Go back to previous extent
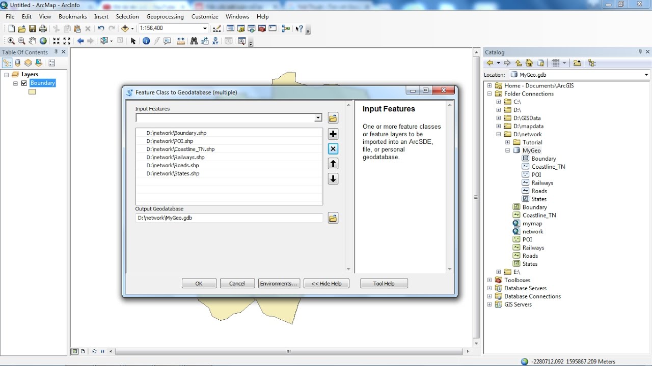This screenshot has width=652, height=366. tap(80, 41)
